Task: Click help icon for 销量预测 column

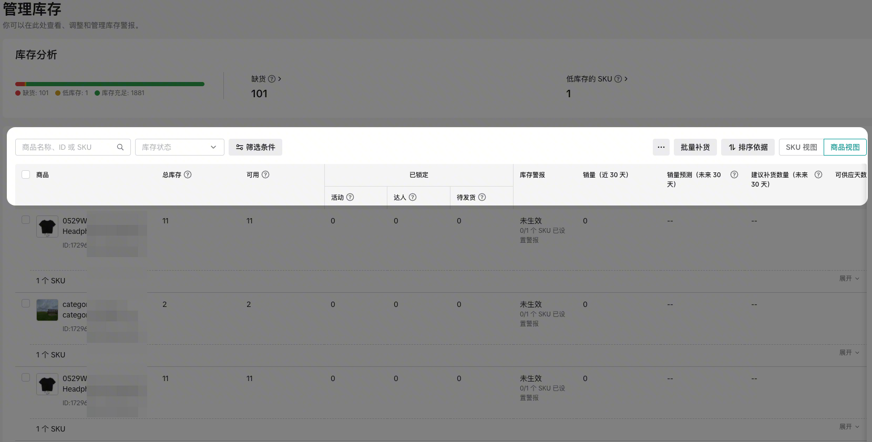Action: click(x=734, y=174)
